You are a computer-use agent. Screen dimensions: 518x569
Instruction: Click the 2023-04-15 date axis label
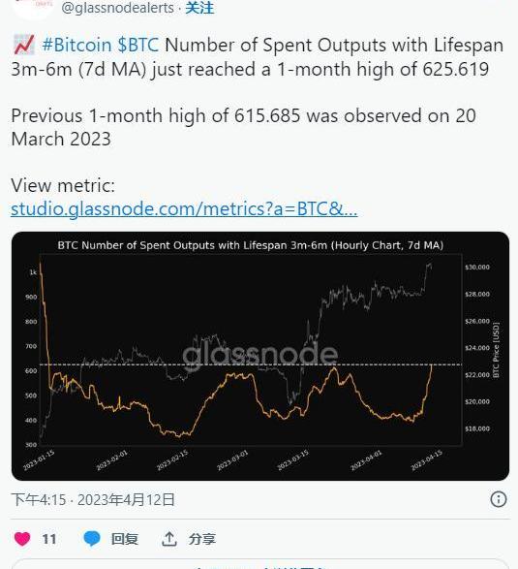click(427, 460)
